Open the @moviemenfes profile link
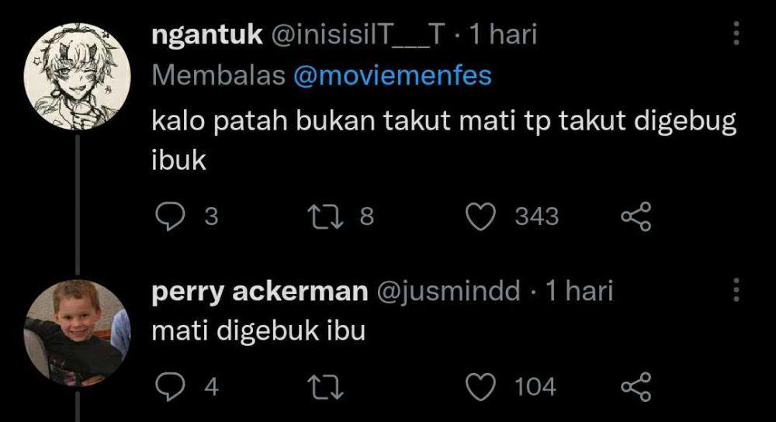 393,76
